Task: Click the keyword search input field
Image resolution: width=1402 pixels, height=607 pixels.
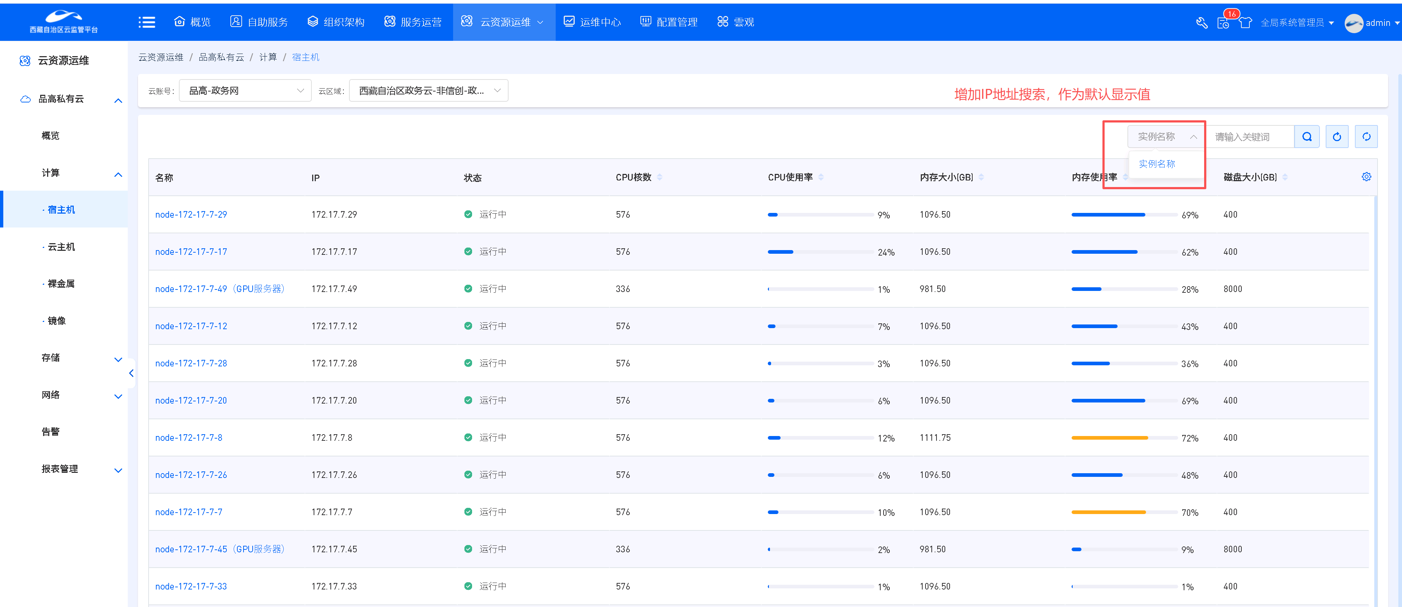Action: [x=1251, y=137]
